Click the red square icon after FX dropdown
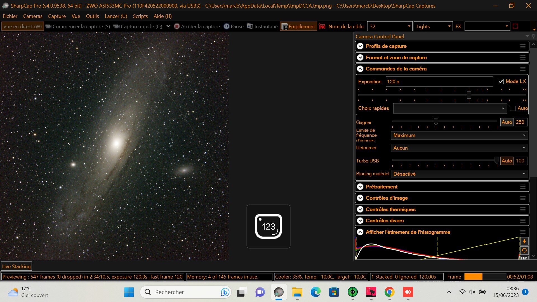 515,26
